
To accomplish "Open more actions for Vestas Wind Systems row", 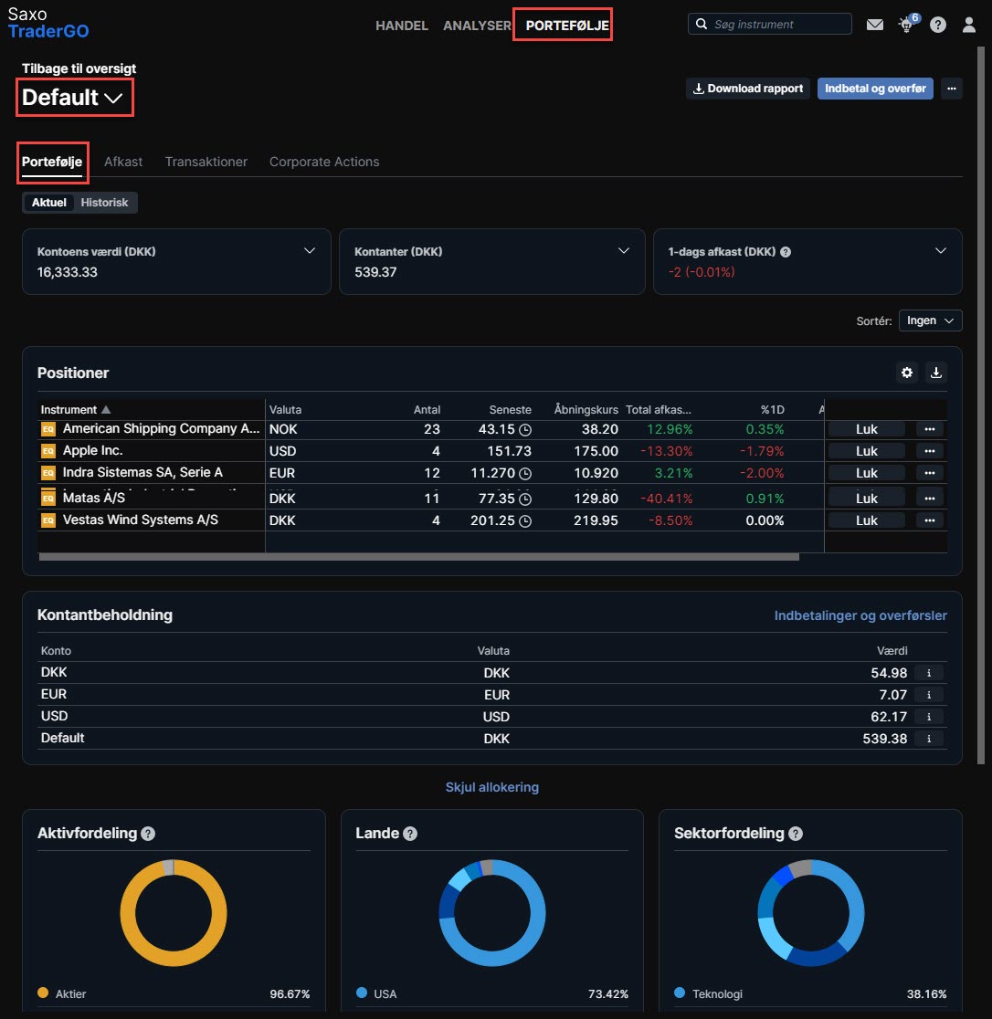I will tap(930, 520).
